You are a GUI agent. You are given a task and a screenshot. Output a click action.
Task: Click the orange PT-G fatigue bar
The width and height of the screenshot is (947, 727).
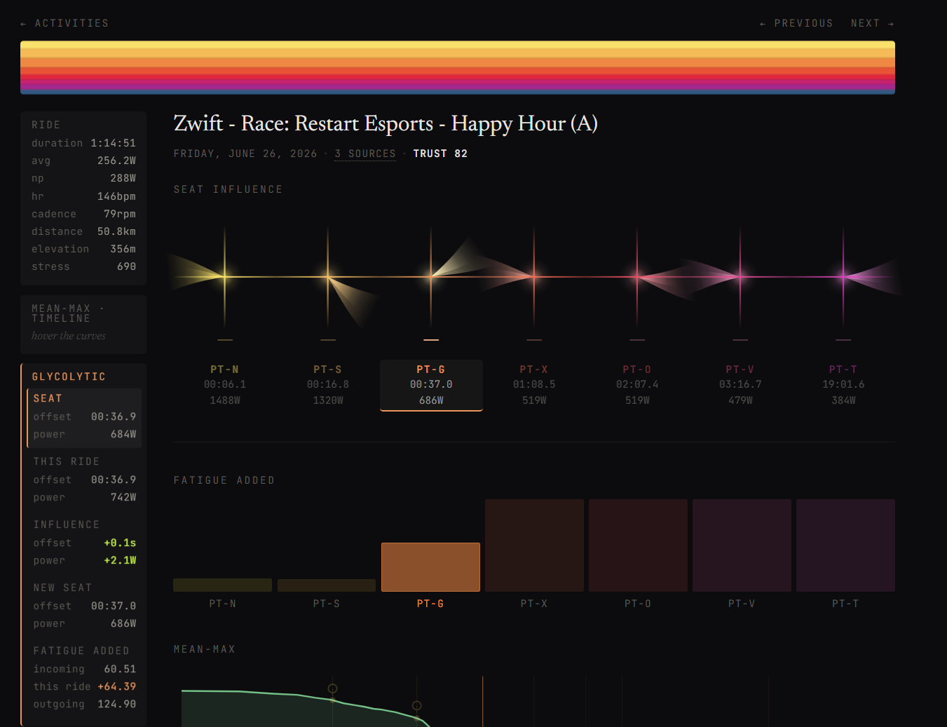click(430, 567)
